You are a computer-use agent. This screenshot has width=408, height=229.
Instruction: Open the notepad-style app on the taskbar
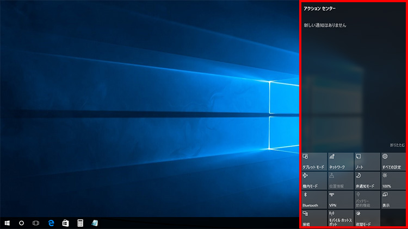[x=95, y=222]
